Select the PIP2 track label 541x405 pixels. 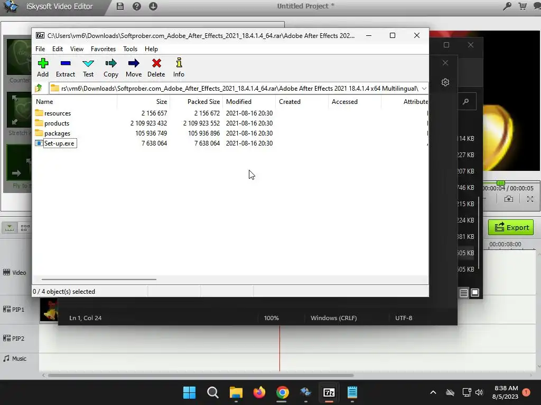(14, 339)
